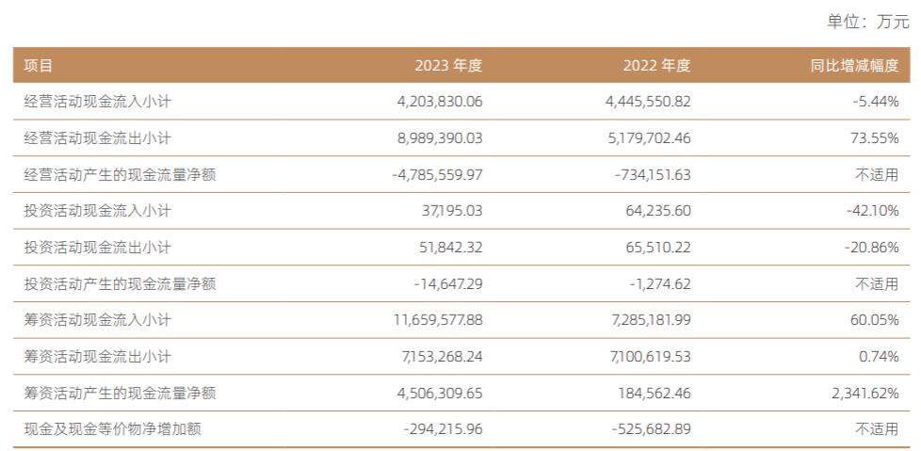Select the 同比增减幅度 column header
Image resolution: width=921 pixels, height=451 pixels.
point(854,66)
